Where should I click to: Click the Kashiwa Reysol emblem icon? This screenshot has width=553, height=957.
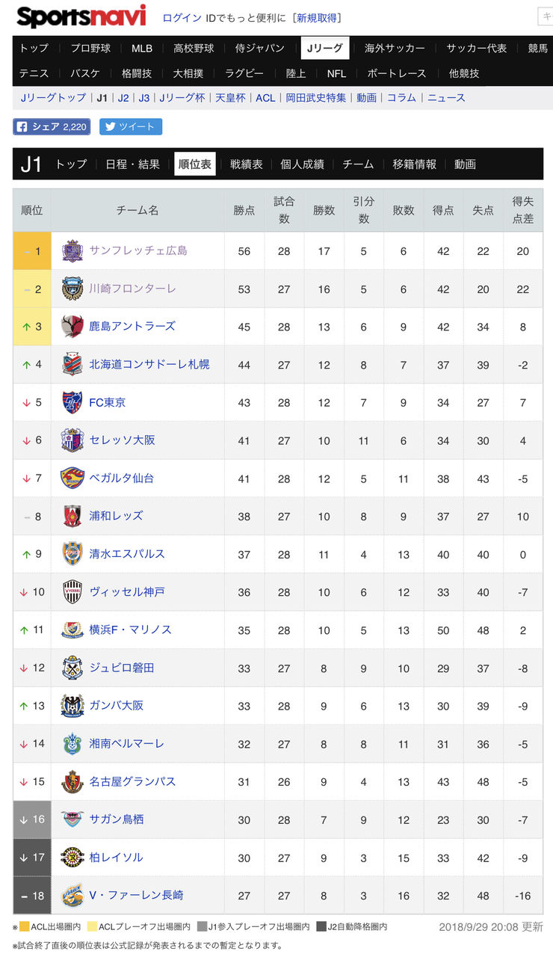(x=72, y=858)
